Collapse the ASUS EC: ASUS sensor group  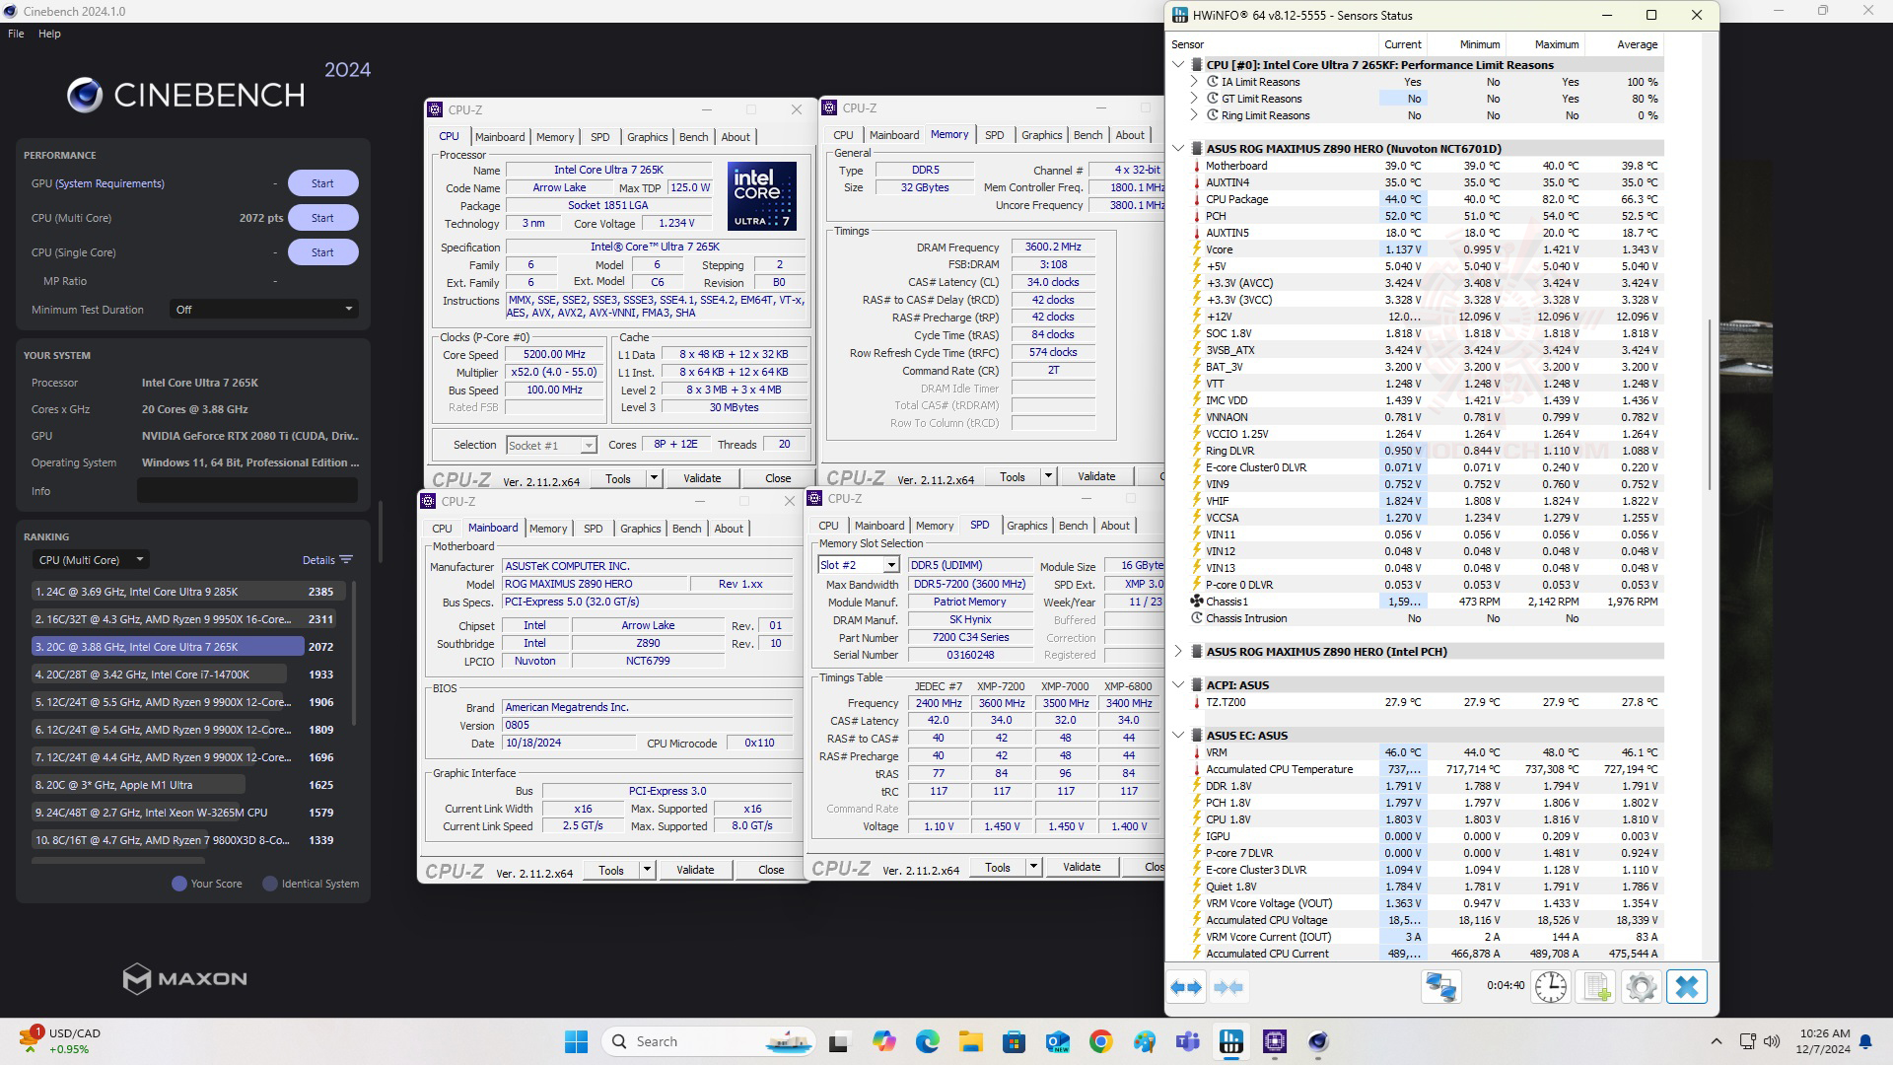click(x=1178, y=736)
